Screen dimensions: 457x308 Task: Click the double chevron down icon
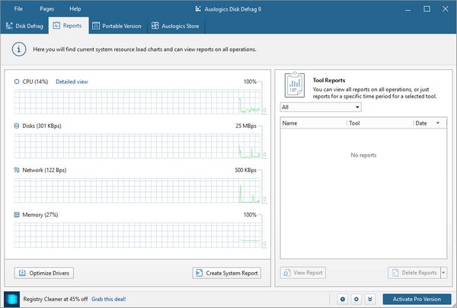click(x=370, y=299)
